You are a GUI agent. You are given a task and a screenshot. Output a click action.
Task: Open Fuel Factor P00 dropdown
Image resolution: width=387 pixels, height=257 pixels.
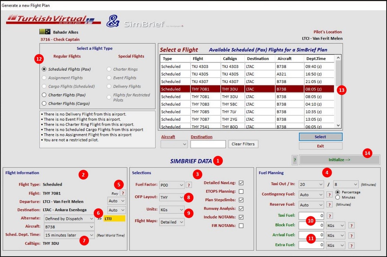[x=172, y=185]
